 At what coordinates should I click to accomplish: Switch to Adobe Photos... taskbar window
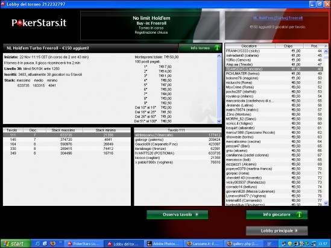point(164,244)
